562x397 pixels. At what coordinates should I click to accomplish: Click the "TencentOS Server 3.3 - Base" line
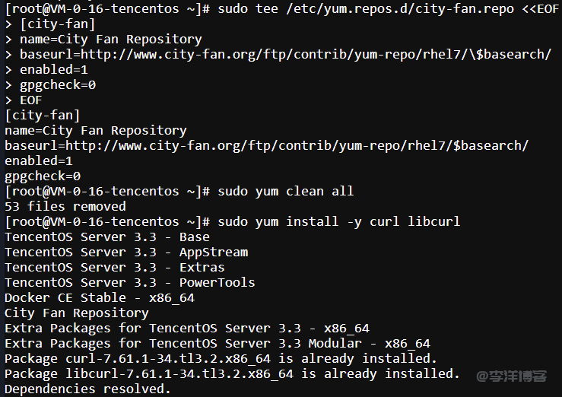pyautogui.click(x=107, y=237)
